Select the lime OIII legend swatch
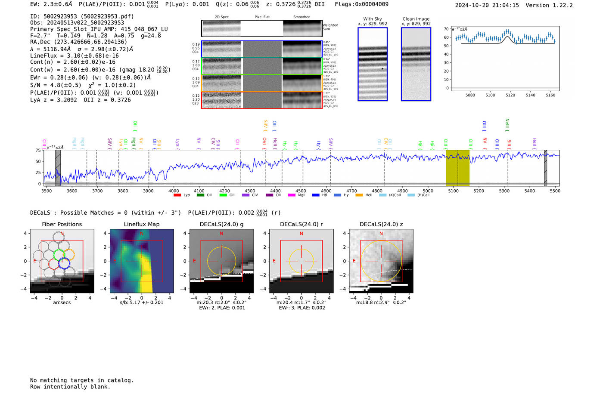Screen dimensions: 603x410 click(x=223, y=195)
